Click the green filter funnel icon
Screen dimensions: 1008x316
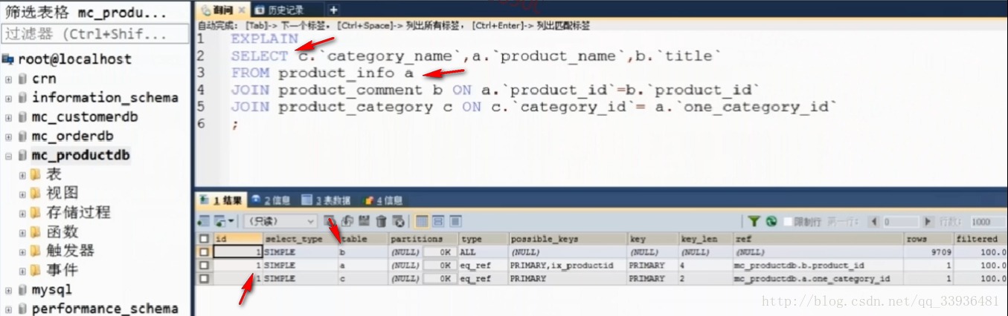pyautogui.click(x=754, y=221)
